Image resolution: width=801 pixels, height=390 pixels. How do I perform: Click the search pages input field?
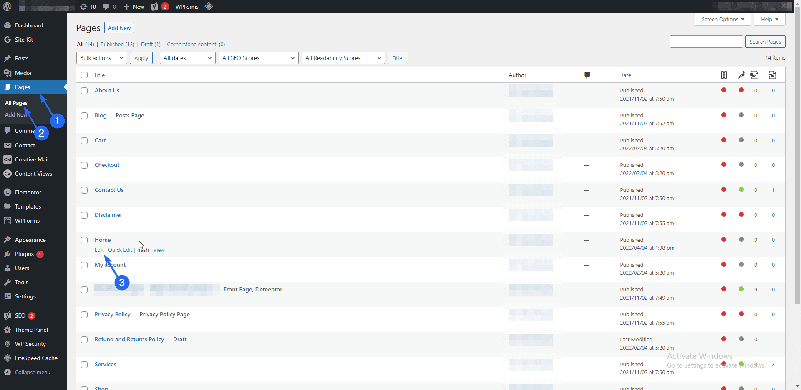coord(706,42)
